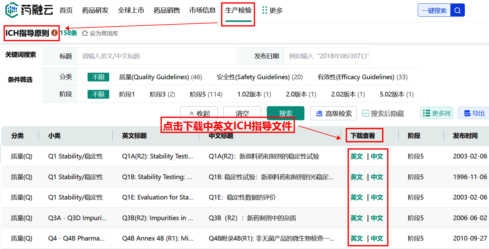Download 中文 file for Q3B(R2) row
The width and height of the screenshot is (489, 249).
(x=377, y=218)
